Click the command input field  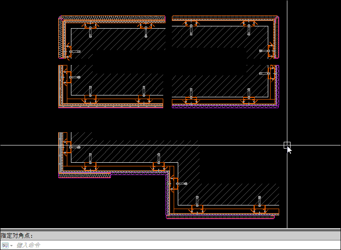[177, 245]
